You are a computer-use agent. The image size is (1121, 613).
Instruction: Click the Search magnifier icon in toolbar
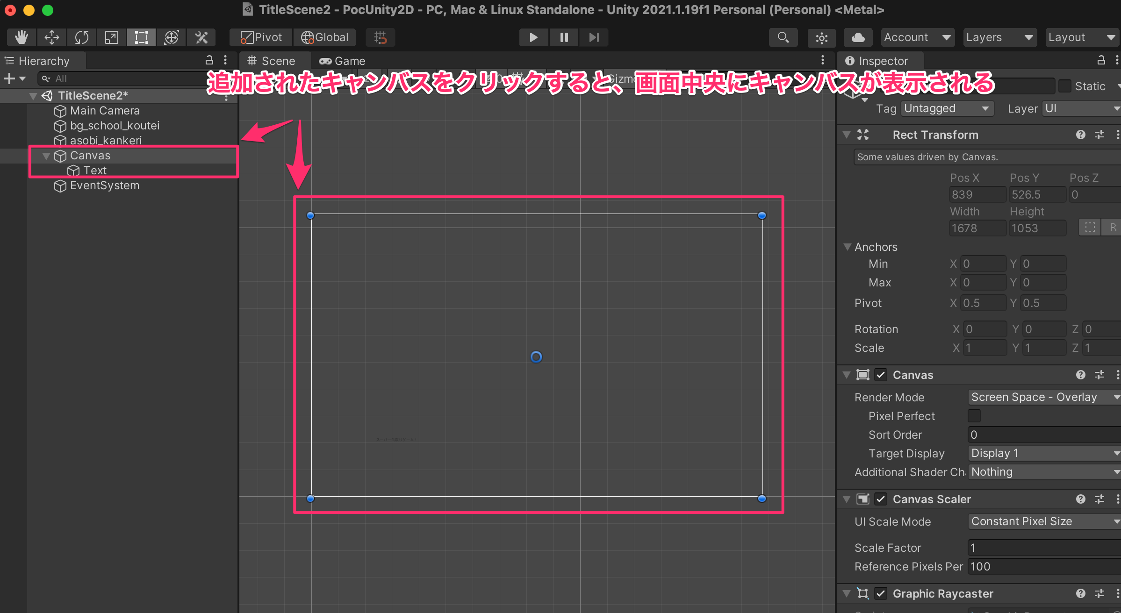click(783, 37)
